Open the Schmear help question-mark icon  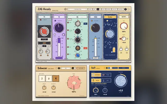(59, 68)
